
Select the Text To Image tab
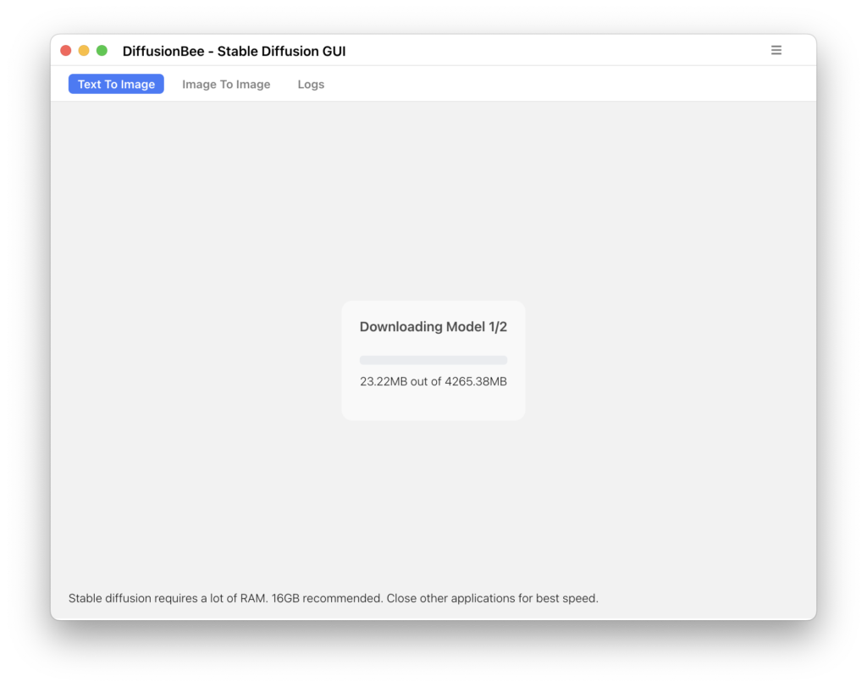tap(116, 84)
